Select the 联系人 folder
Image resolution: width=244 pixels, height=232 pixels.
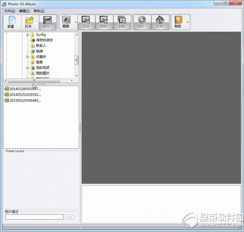pyautogui.click(x=41, y=46)
